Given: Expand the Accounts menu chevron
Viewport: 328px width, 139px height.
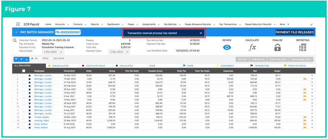Looking at the screenshot, I should pyautogui.click(x=68, y=25).
